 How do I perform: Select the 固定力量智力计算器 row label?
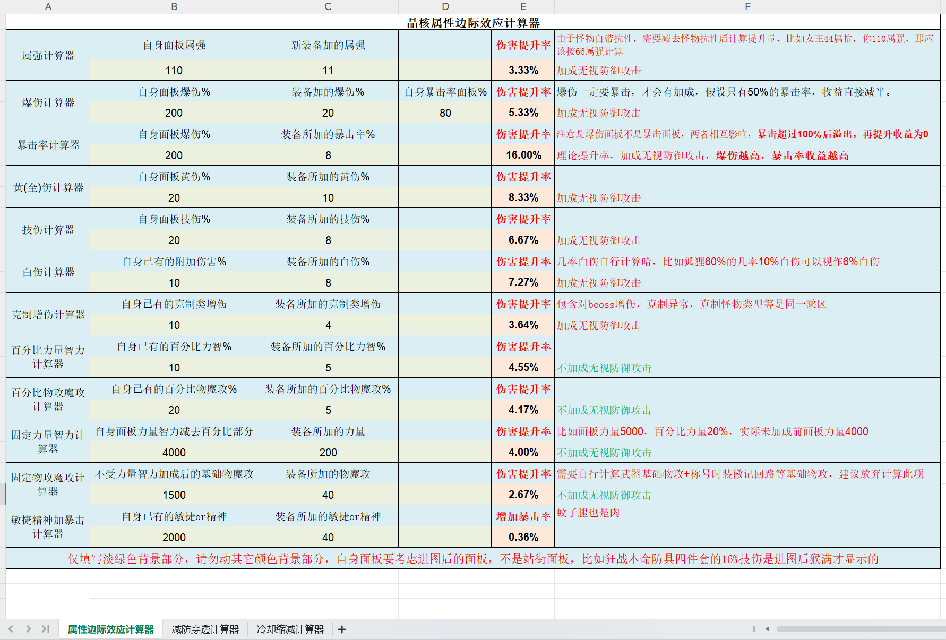coord(48,442)
